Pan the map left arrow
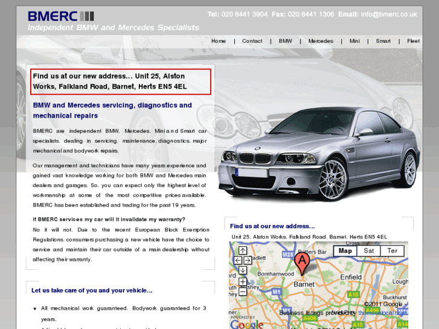Image resolution: width=439 pixels, height=329 pixels. point(238,260)
